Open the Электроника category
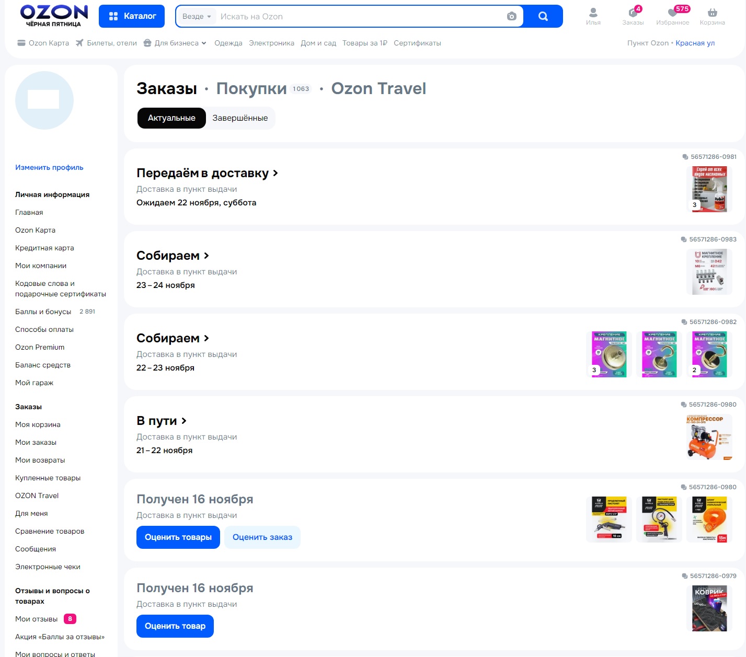Screen dimensions: 746x657 tap(271, 43)
